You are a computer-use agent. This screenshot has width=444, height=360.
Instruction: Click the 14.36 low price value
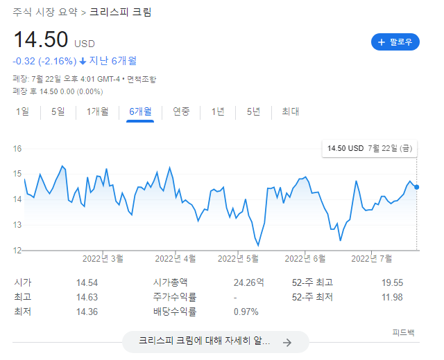tap(87, 312)
